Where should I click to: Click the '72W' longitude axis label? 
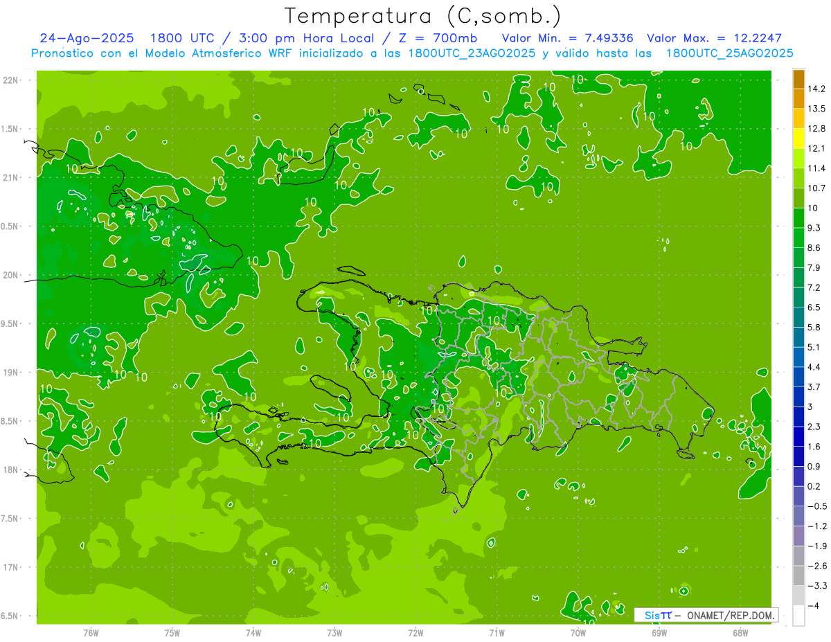pyautogui.click(x=415, y=632)
